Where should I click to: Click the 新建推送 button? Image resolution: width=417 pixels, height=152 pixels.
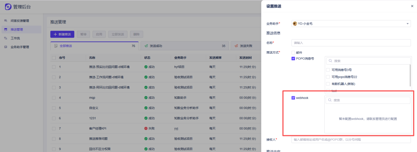tap(62, 34)
